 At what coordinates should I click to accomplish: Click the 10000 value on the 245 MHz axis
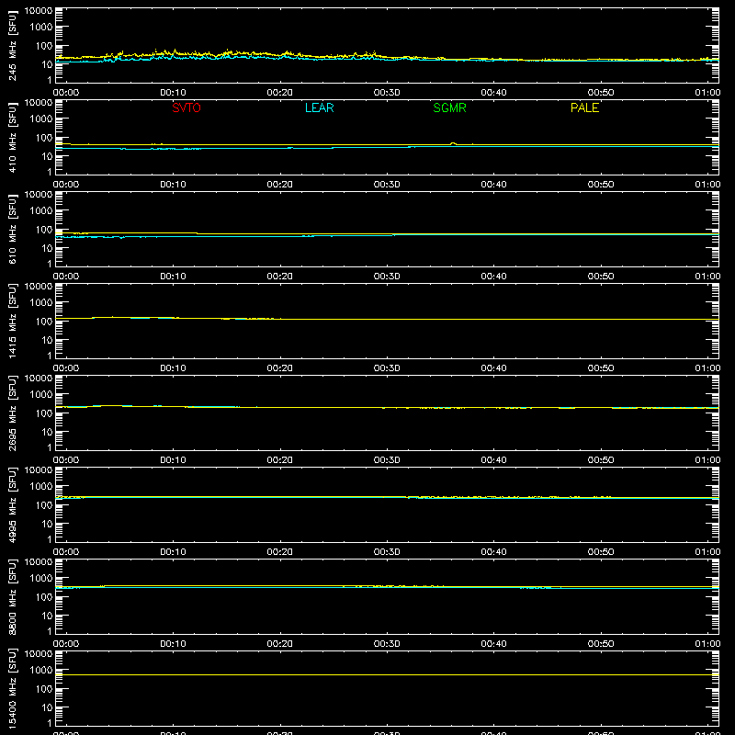pyautogui.click(x=39, y=11)
